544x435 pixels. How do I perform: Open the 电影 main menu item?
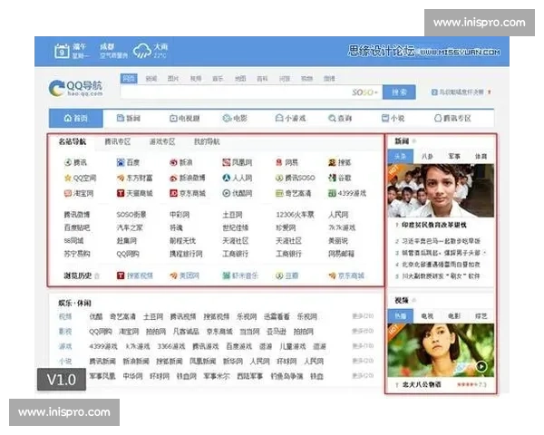(x=235, y=119)
